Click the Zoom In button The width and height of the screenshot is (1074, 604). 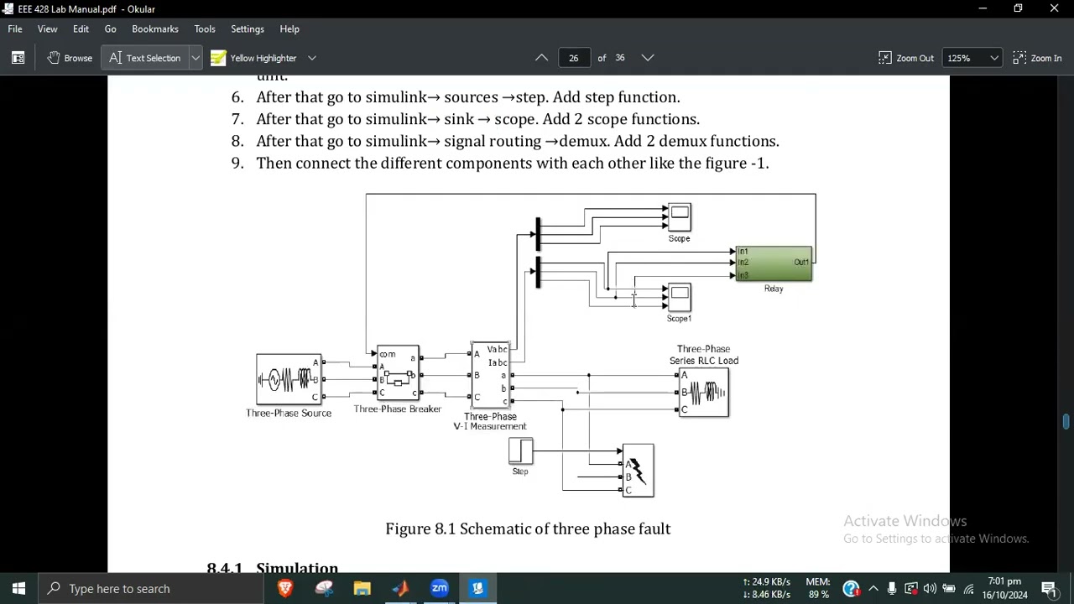1038,58
